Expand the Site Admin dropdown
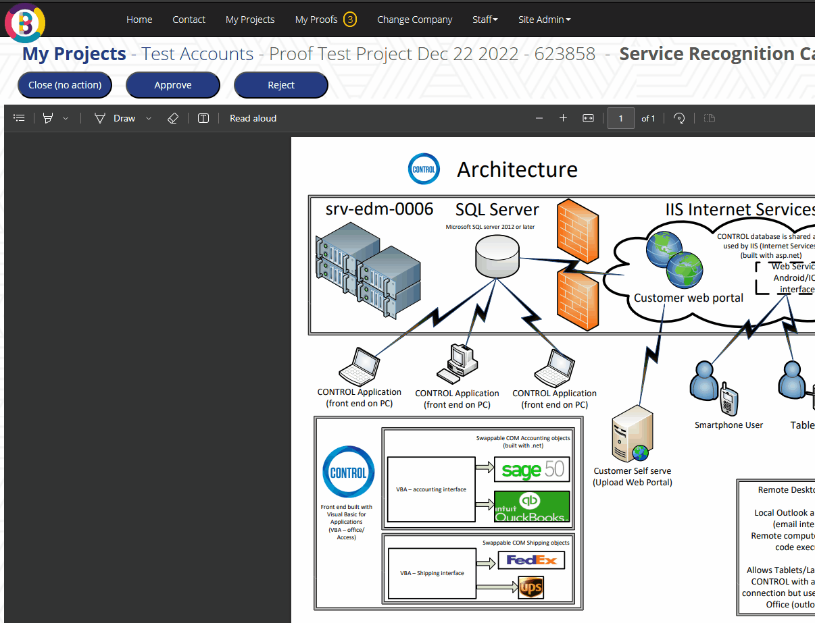This screenshot has height=623, width=815. pos(545,20)
